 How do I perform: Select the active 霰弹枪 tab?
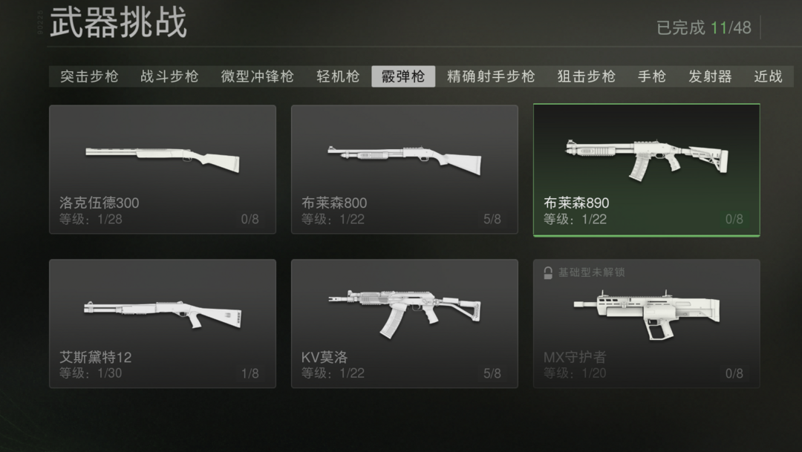[403, 76]
